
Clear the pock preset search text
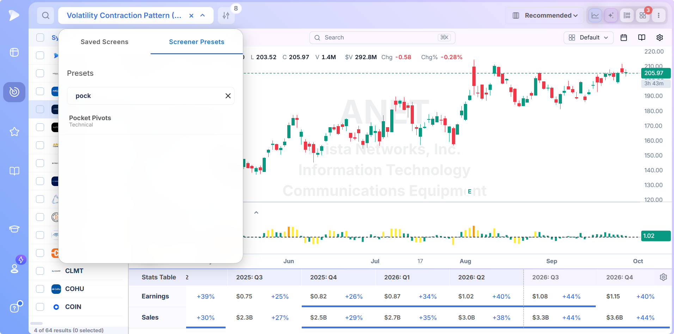click(x=228, y=96)
